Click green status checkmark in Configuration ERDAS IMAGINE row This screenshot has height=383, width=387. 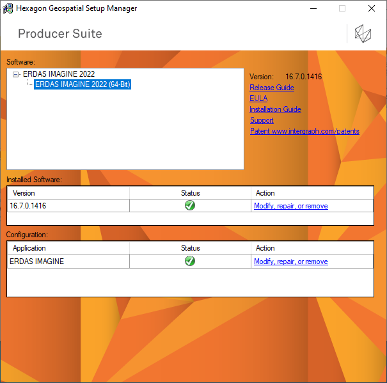coord(190,261)
